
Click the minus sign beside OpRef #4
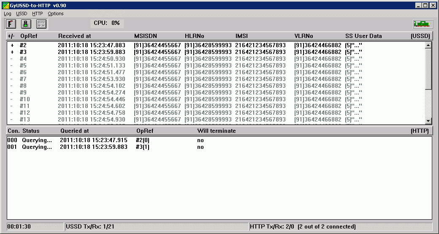(x=12, y=59)
